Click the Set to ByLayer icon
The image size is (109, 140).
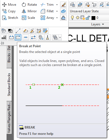point(4,31)
